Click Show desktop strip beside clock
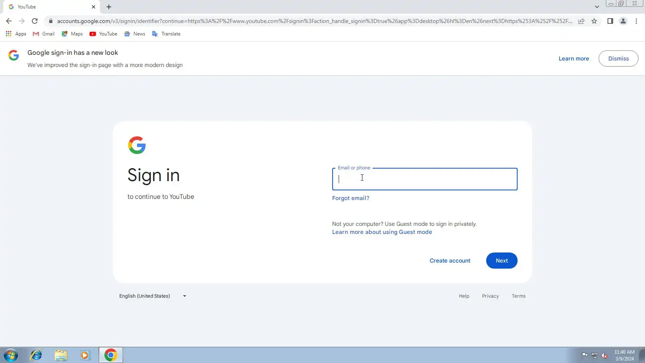The width and height of the screenshot is (645, 363). tap(642, 355)
